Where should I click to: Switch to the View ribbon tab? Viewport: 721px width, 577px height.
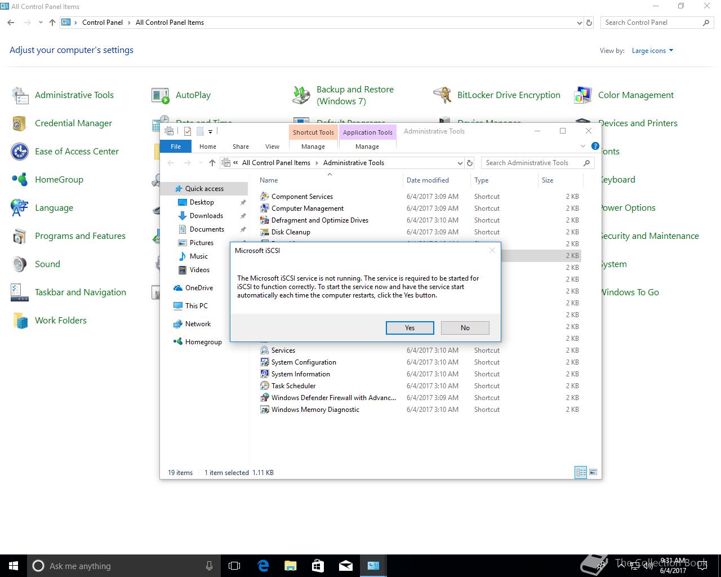pyautogui.click(x=272, y=147)
